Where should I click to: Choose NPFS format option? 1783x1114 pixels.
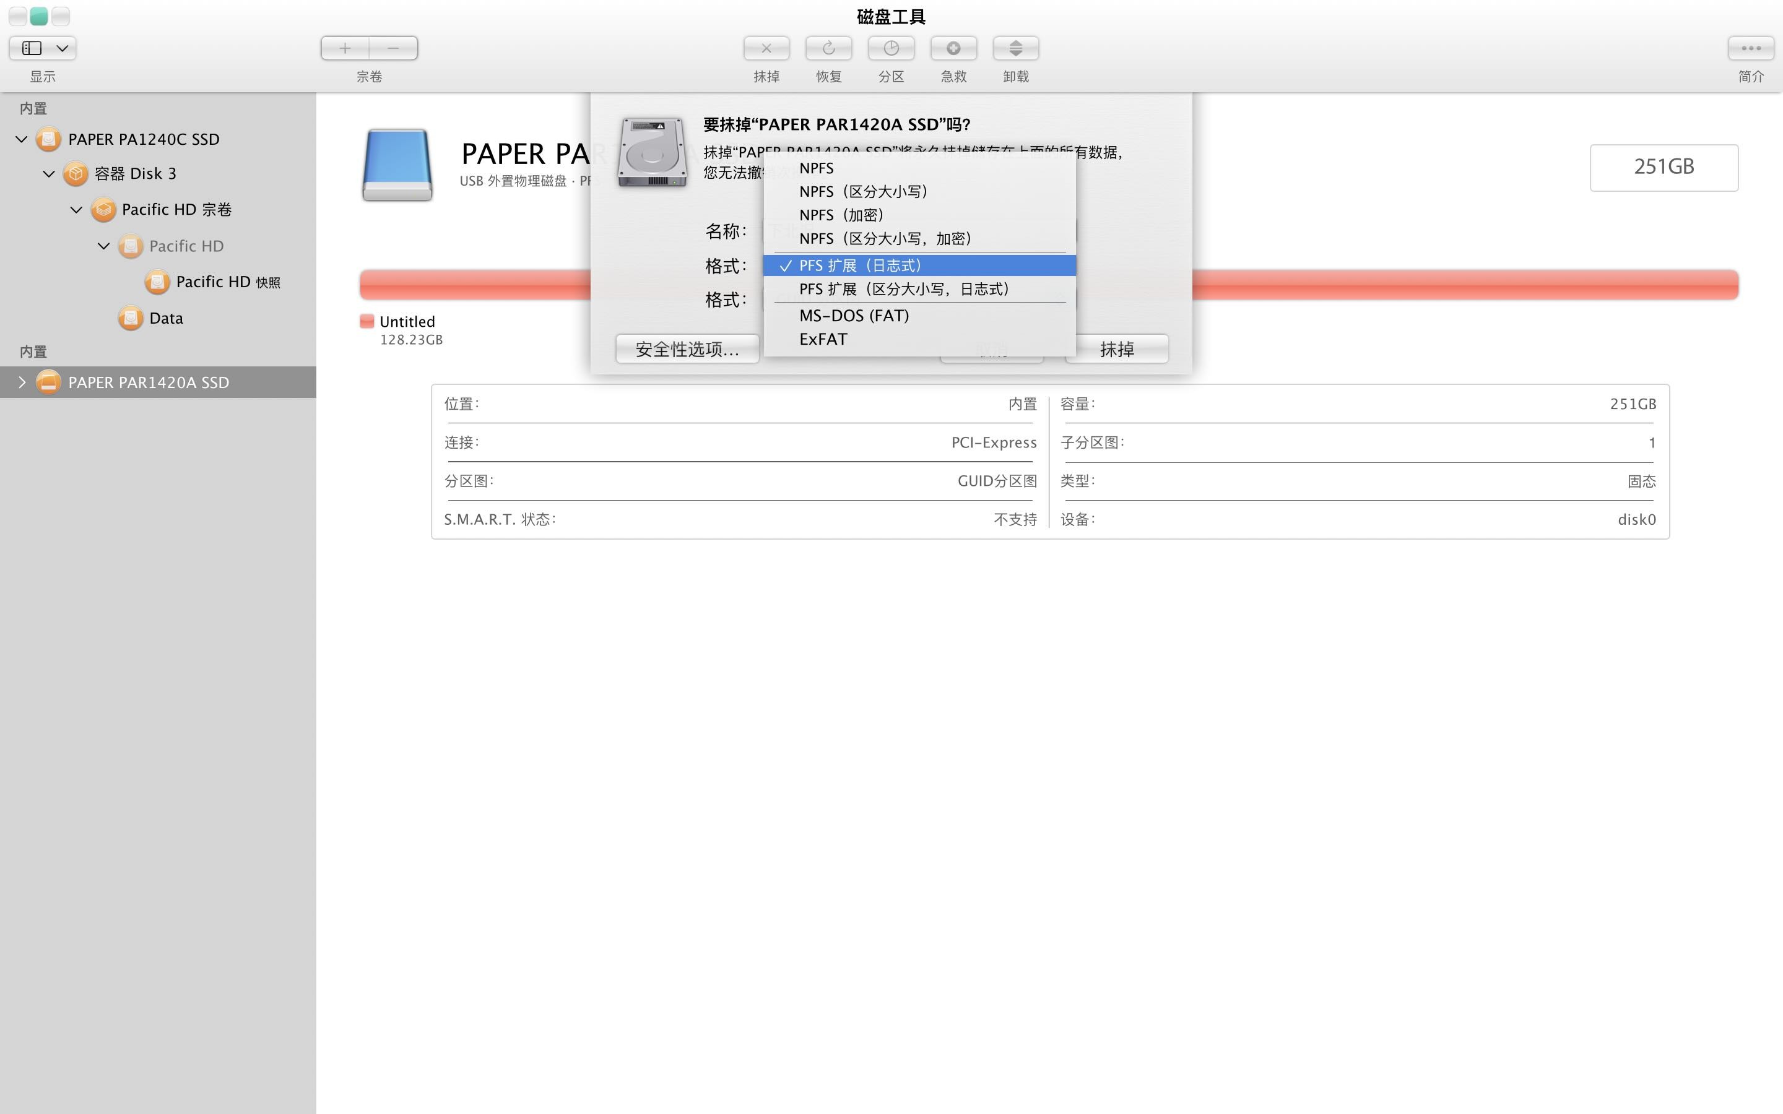pos(919,168)
